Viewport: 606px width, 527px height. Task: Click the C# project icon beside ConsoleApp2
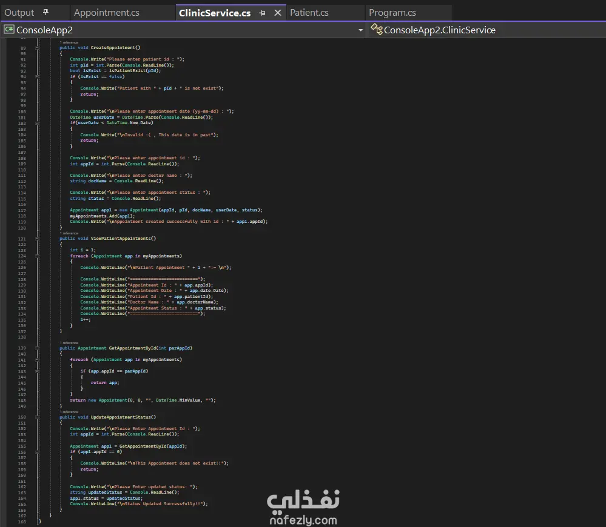point(9,30)
